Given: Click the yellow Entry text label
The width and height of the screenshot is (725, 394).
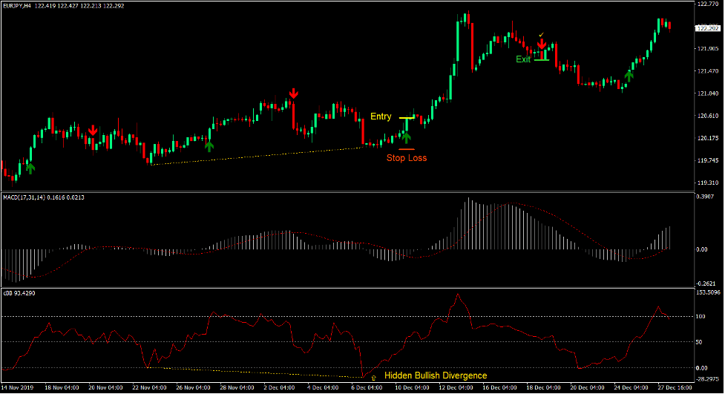Looking at the screenshot, I should pyautogui.click(x=381, y=116).
